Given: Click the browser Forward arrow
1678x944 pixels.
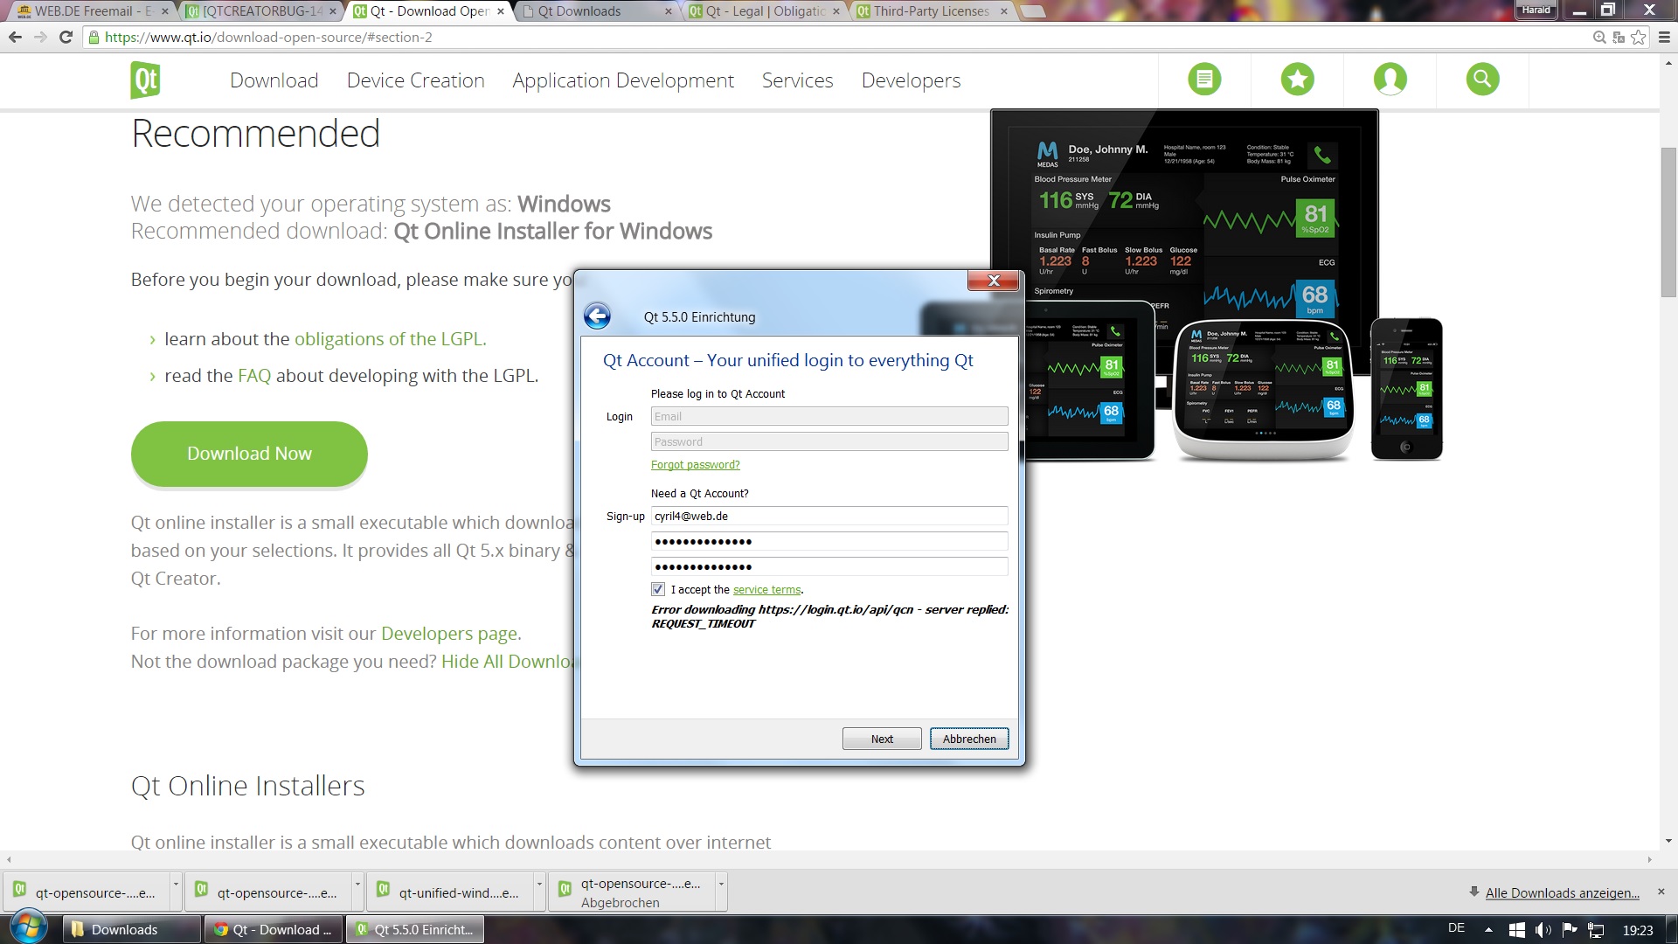Looking at the screenshot, I should pyautogui.click(x=40, y=37).
